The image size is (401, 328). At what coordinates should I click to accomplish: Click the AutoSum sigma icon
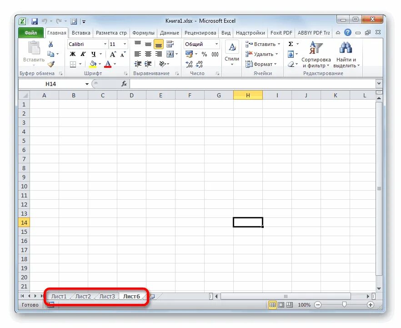[291, 44]
